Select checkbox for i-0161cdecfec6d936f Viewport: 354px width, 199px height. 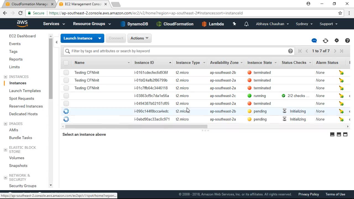tap(66, 72)
